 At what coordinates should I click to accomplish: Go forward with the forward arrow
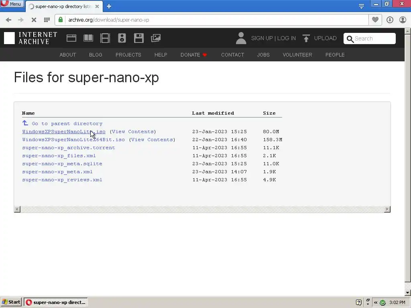click(21, 20)
